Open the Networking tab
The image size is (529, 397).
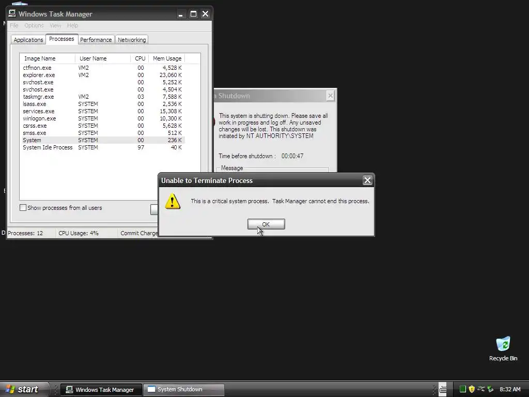point(132,40)
